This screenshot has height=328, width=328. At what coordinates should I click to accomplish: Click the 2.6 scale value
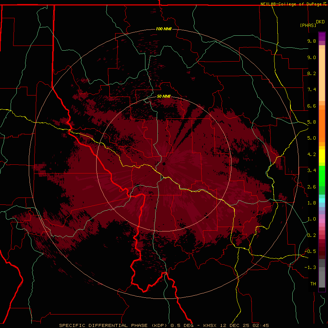(312, 187)
